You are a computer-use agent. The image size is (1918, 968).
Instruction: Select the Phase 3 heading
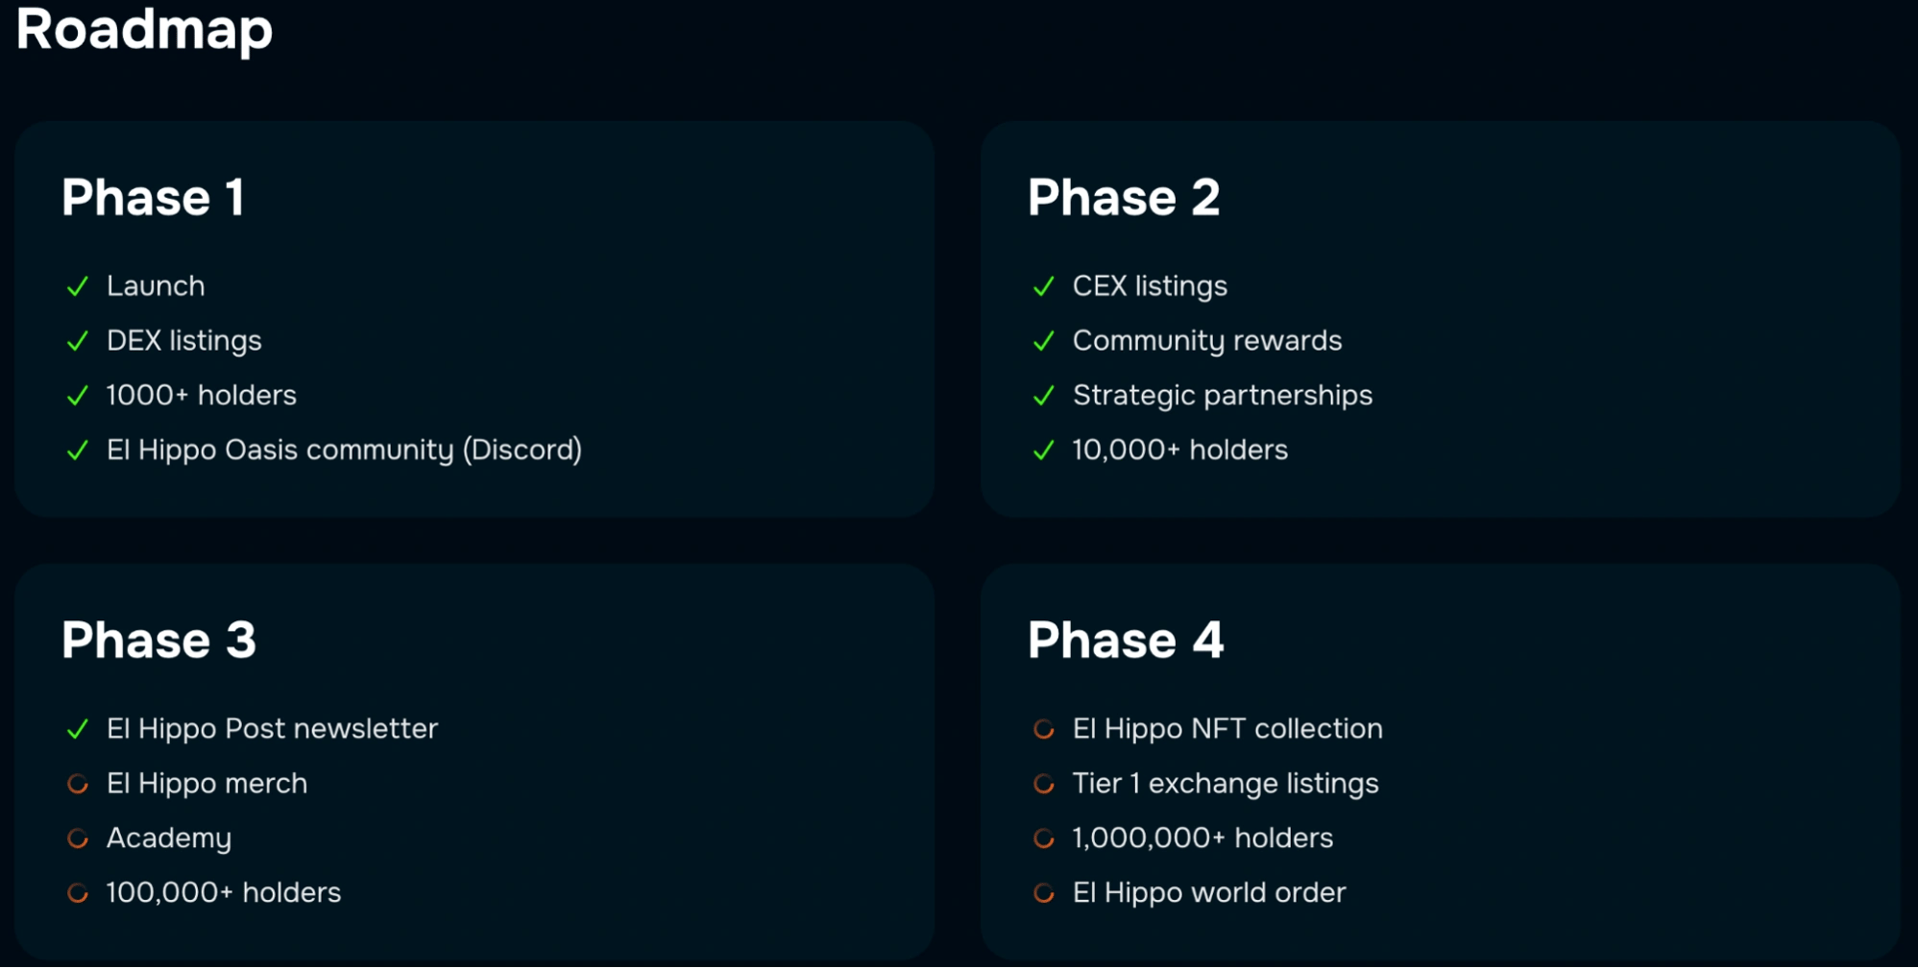[159, 639]
